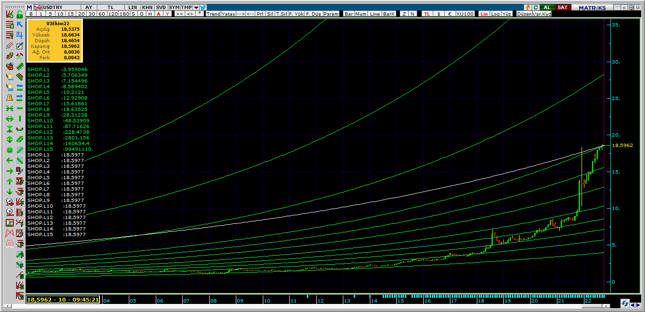
Task: Click the Matriks M logo icon
Action: tap(29, 8)
